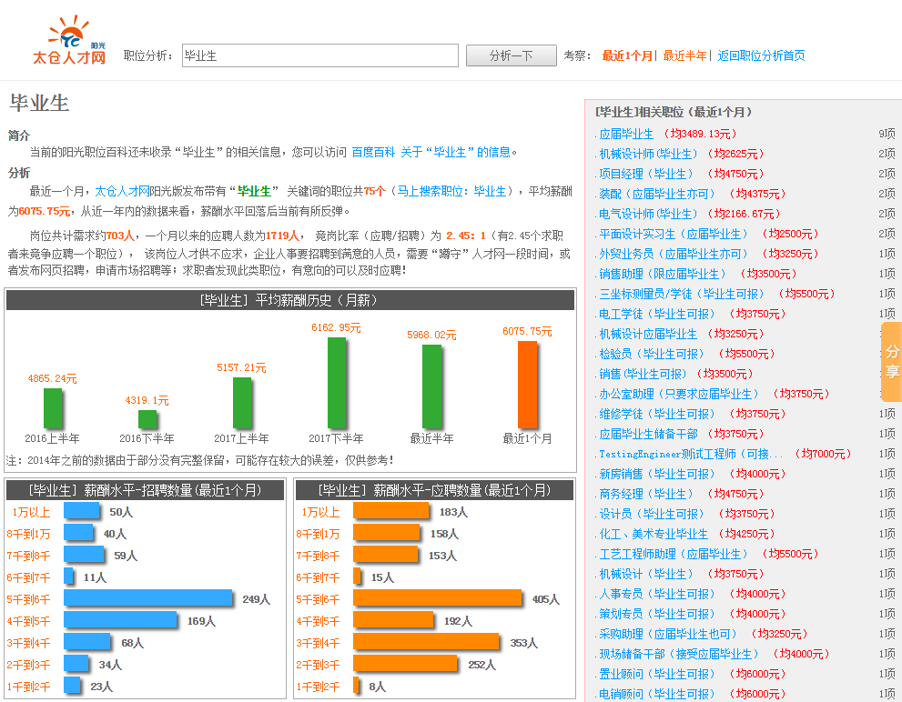
Task: Switch to 最近半年 time range
Action: [684, 55]
